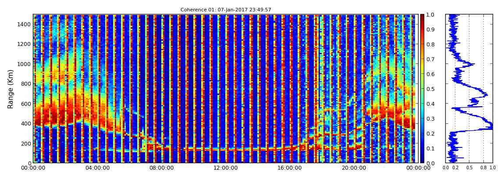Click the 1000 range tick label
The image size is (504, 178).
24,64
